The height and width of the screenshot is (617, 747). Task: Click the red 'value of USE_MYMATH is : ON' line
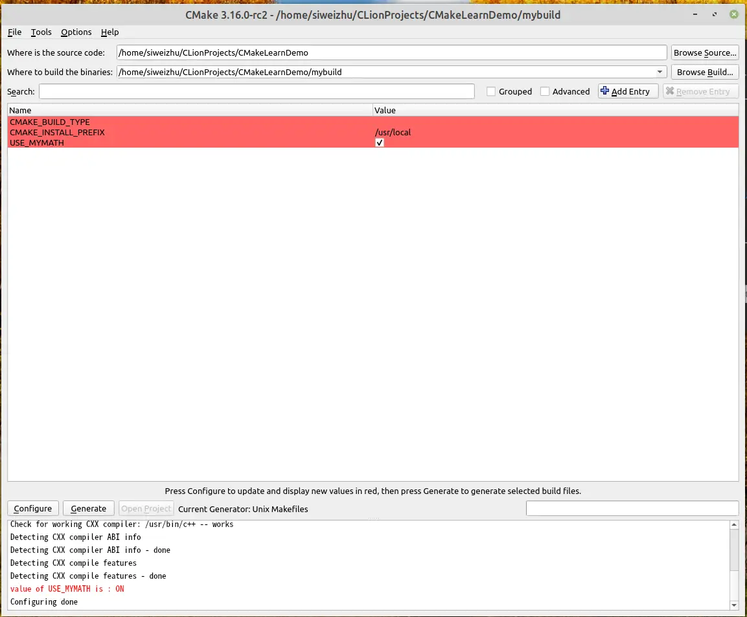tap(67, 589)
